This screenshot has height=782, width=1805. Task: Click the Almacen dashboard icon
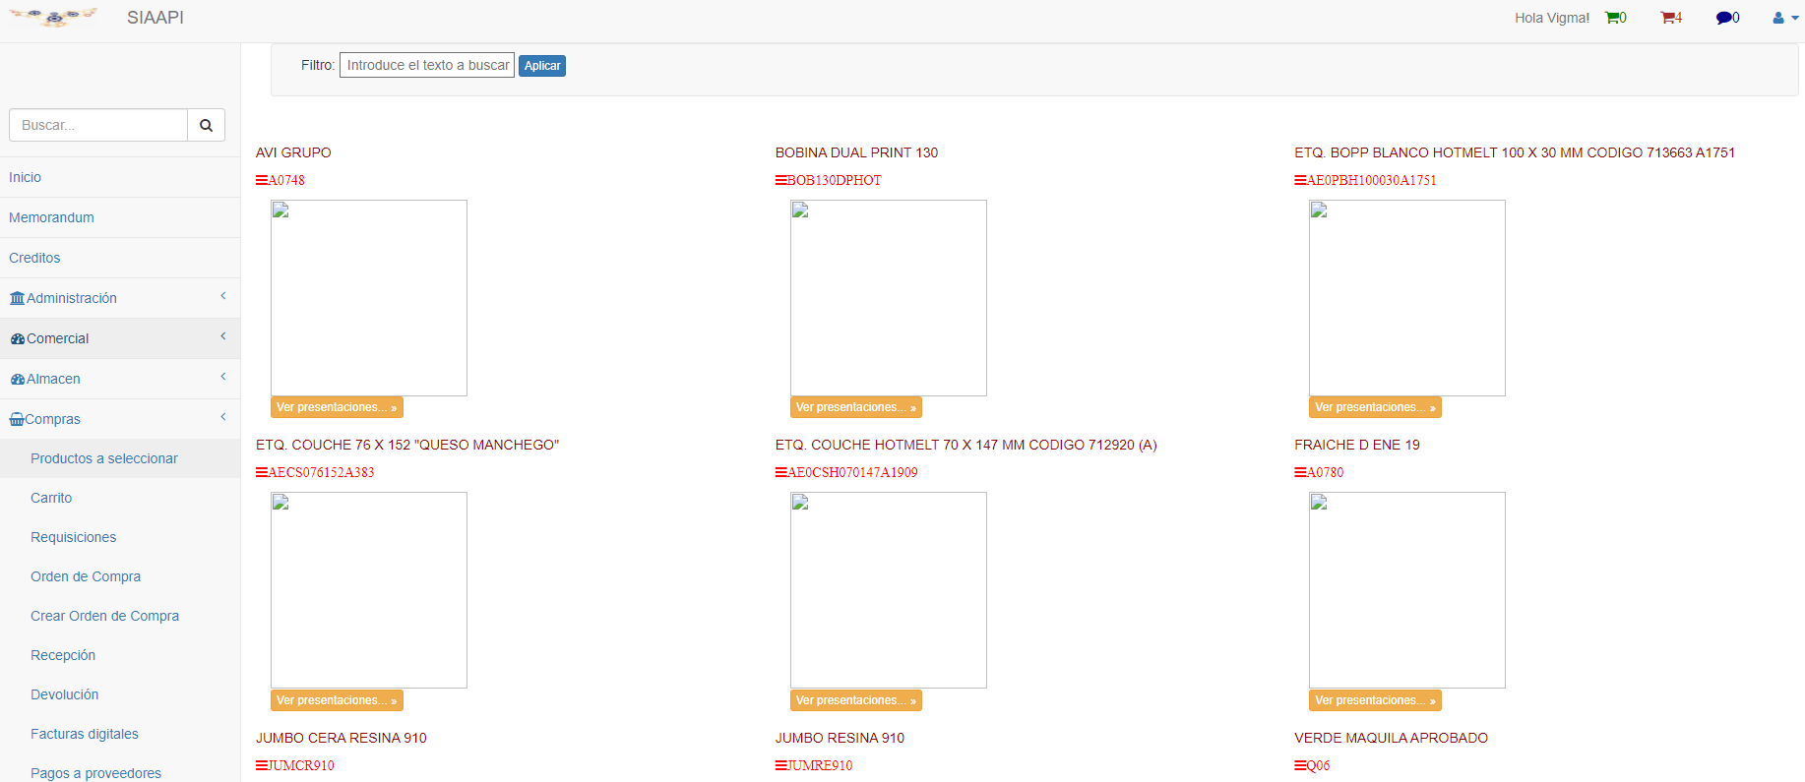[17, 379]
